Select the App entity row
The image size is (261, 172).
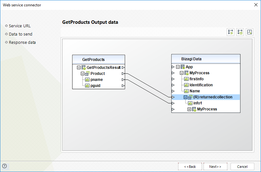point(206,67)
